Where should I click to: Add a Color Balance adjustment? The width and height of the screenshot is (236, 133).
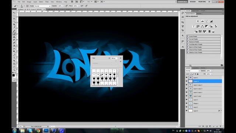[x=202, y=26]
